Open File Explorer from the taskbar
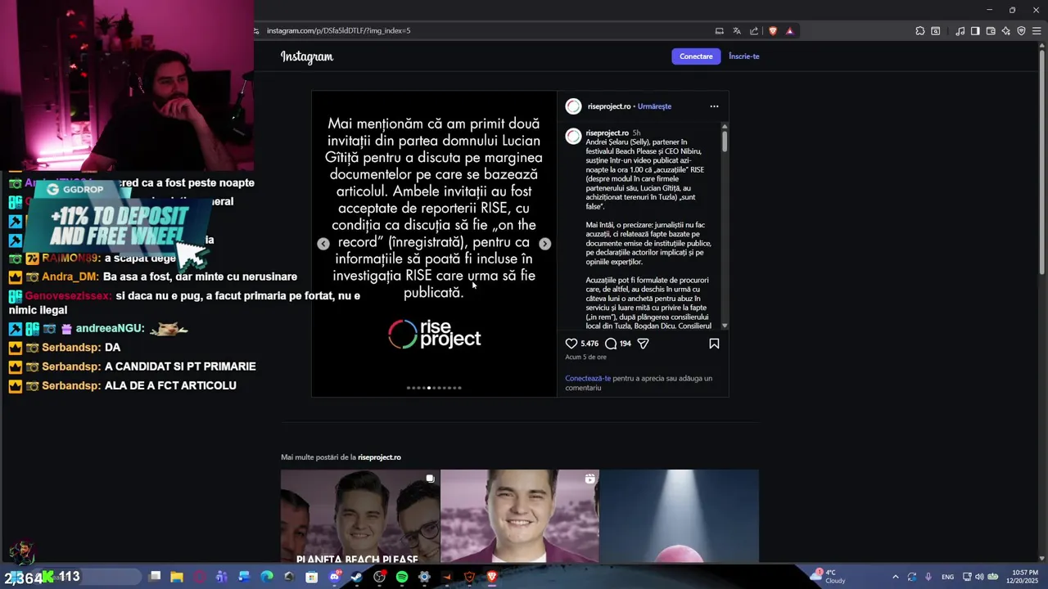The height and width of the screenshot is (589, 1048). (177, 577)
